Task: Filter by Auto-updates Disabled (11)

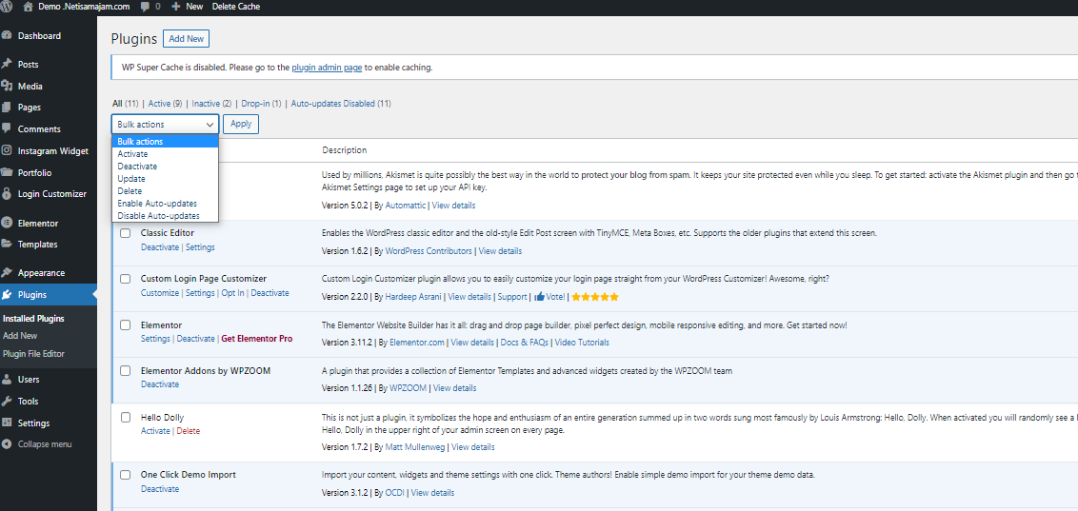Action: [x=341, y=104]
